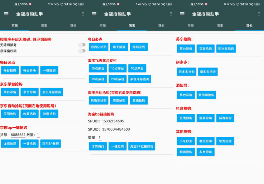Edit the 货号 field showing 6088552
The height and width of the screenshot is (184, 264).
[18, 135]
